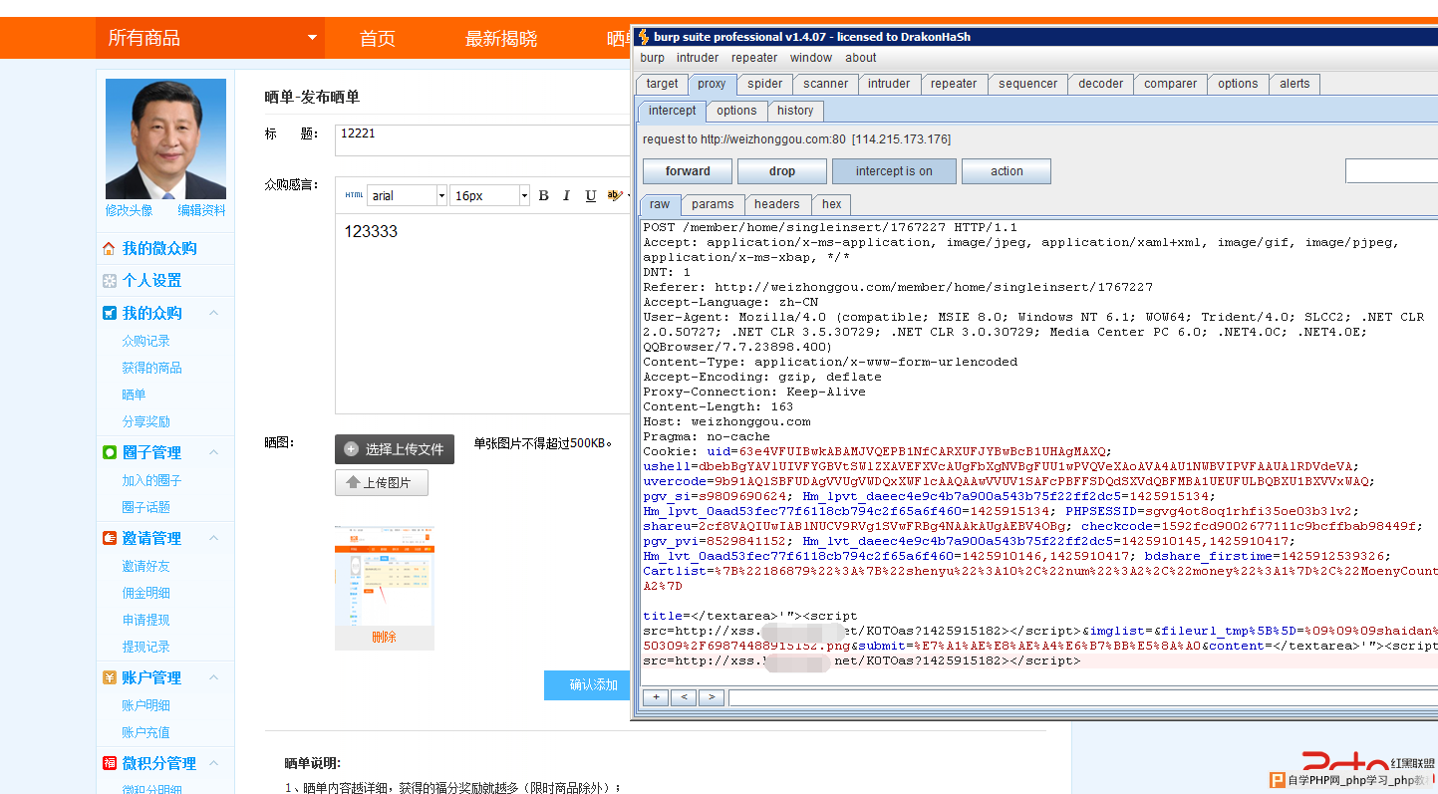This screenshot has height=794, width=1438.
Task: Click the 编辑资料 link
Action: pos(202,210)
